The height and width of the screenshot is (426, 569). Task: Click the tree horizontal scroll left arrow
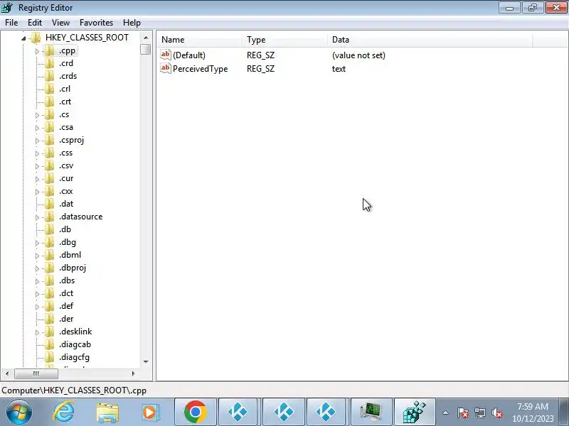point(7,373)
